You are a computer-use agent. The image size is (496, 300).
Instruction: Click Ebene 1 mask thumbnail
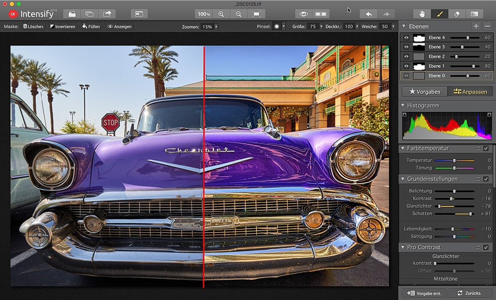tap(419, 66)
